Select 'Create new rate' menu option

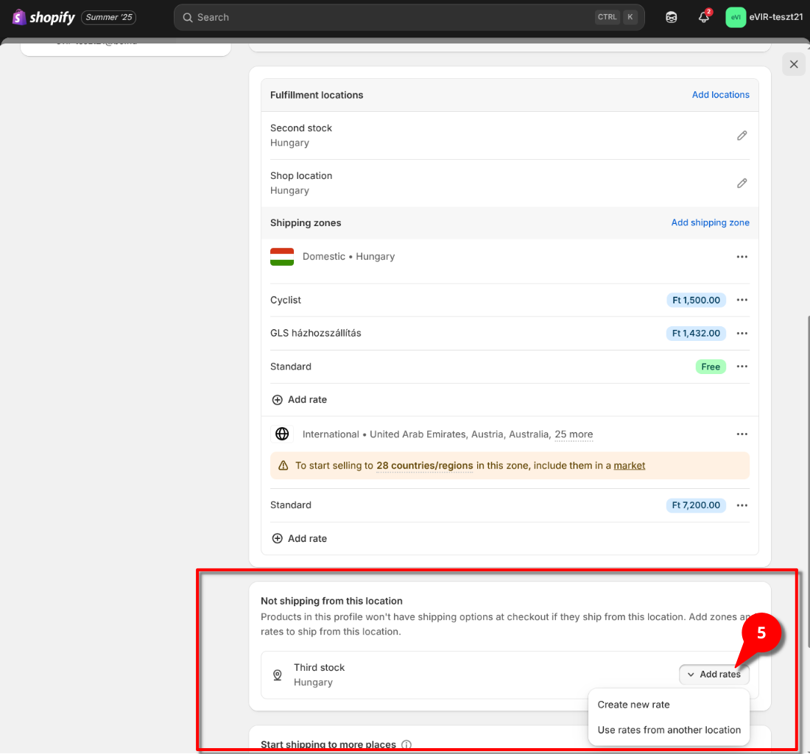click(633, 705)
